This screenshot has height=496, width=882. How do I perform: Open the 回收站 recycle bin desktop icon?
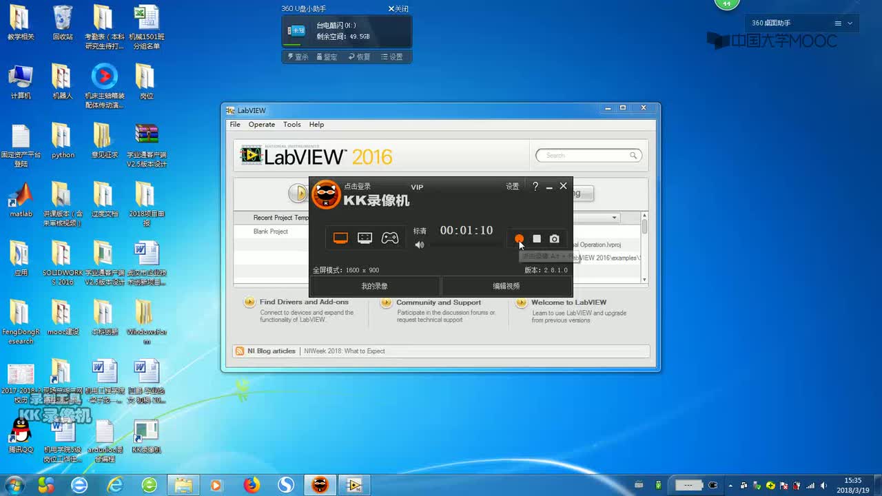point(63,22)
